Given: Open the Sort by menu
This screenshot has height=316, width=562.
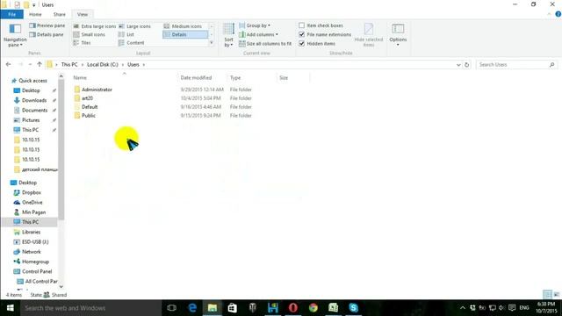Looking at the screenshot, I should tap(228, 35).
